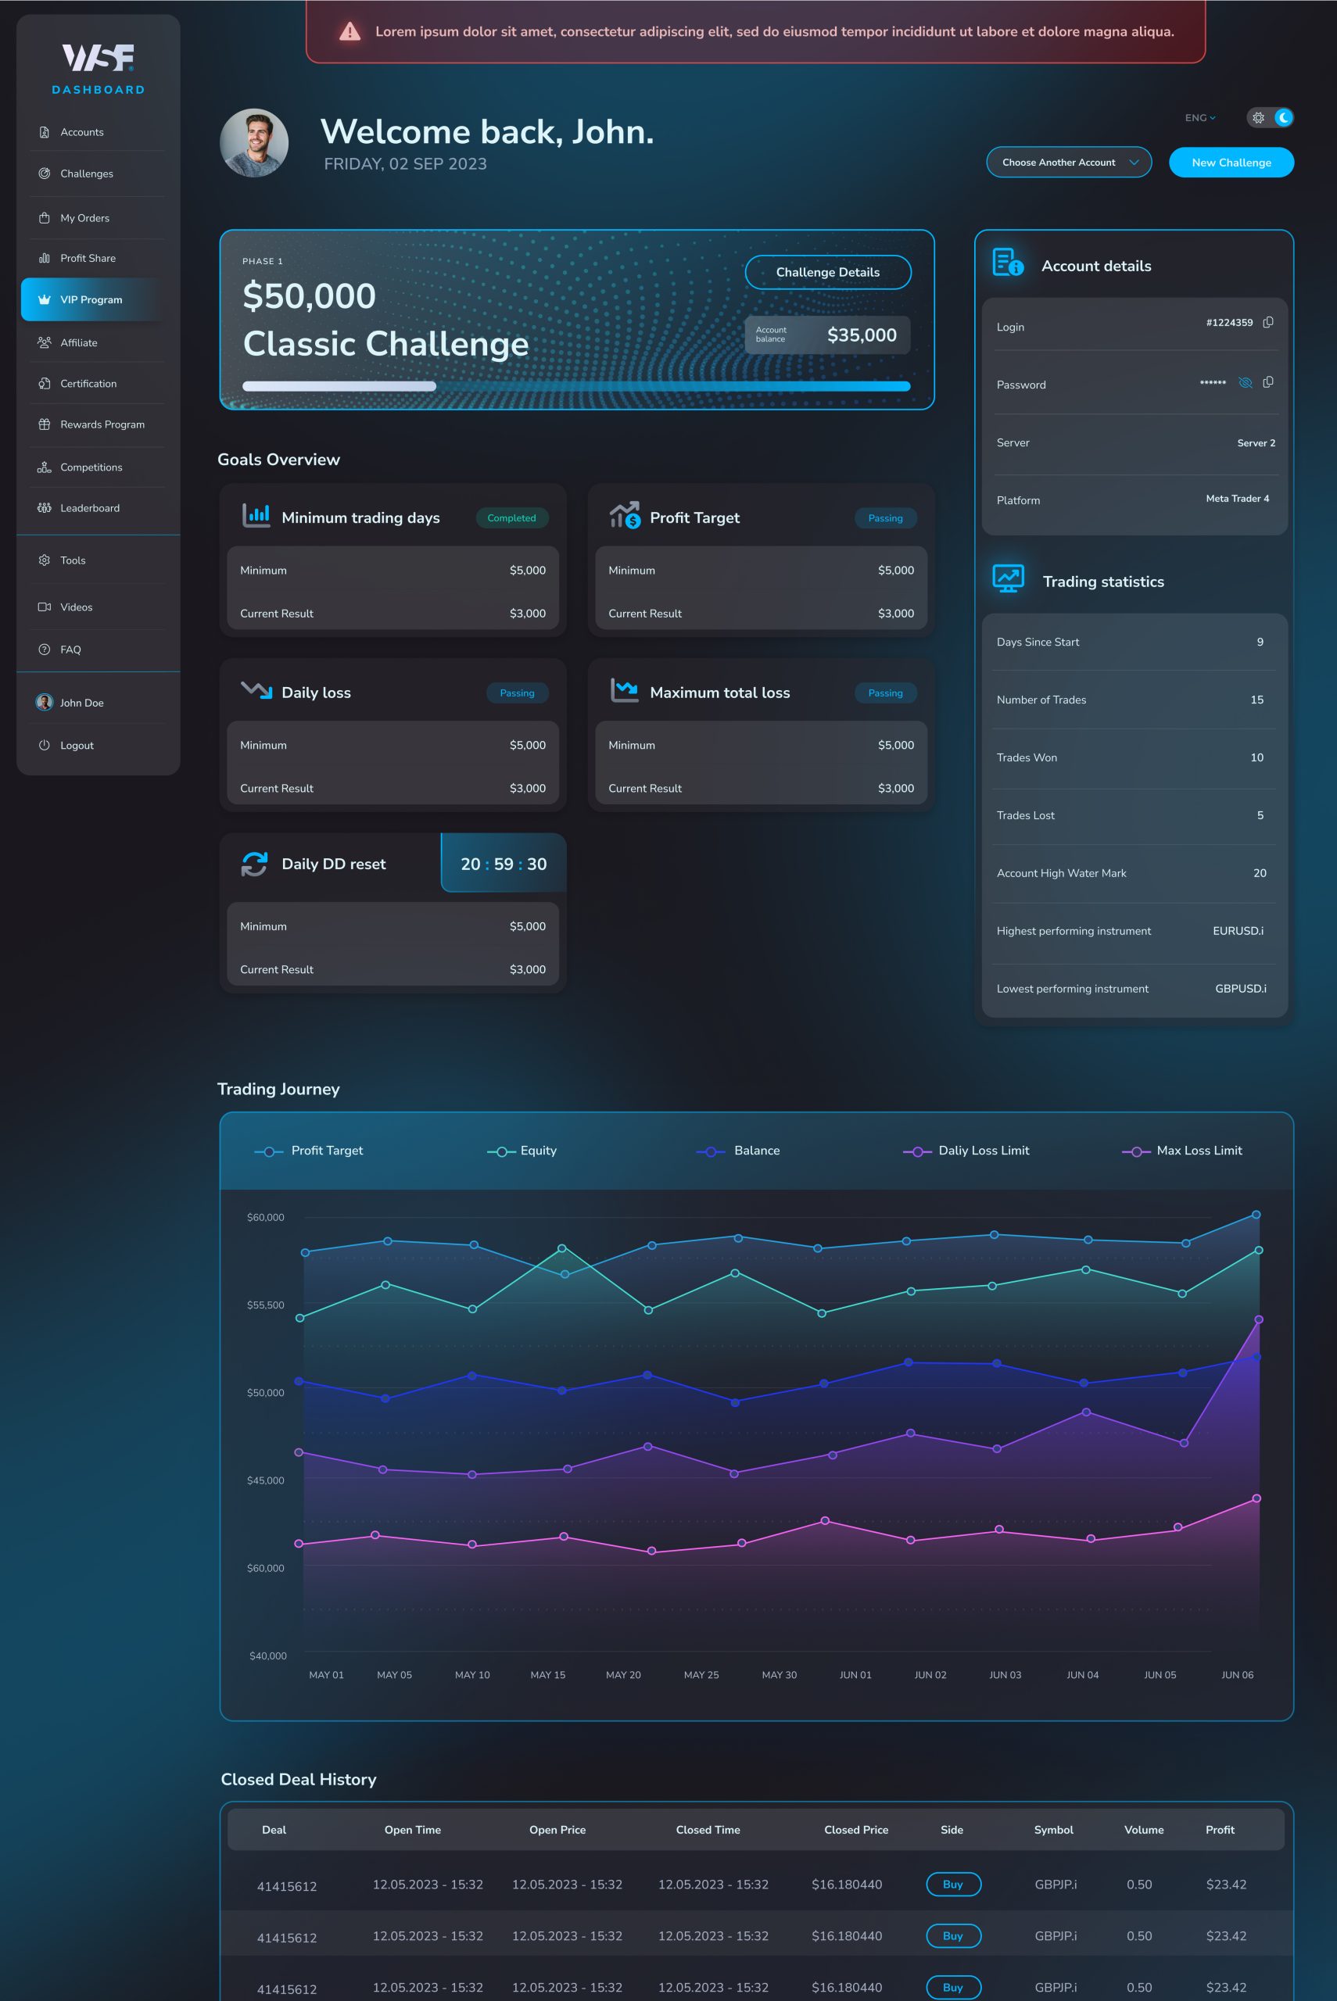Click the 20:59:30 countdown timer
The height and width of the screenshot is (2001, 1337).
[x=504, y=863]
